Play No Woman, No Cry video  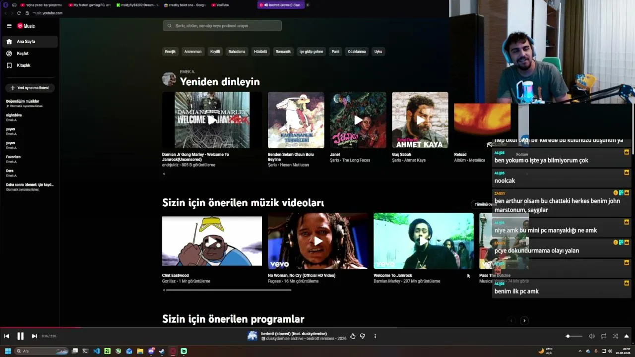point(318,241)
